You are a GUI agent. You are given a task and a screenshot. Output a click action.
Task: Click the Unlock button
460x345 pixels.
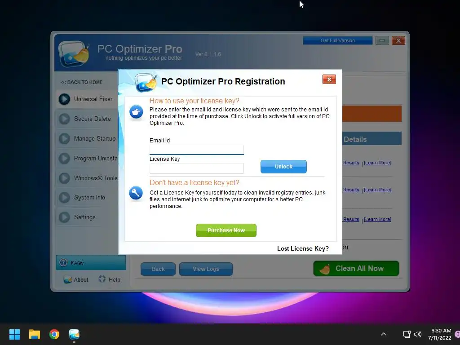[x=283, y=167]
